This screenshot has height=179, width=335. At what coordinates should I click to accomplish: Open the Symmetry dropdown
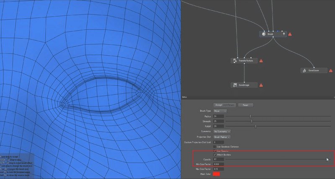point(222,131)
